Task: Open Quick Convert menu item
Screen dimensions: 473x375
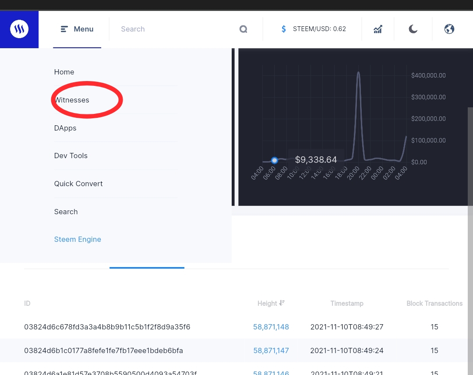Action: coord(78,184)
